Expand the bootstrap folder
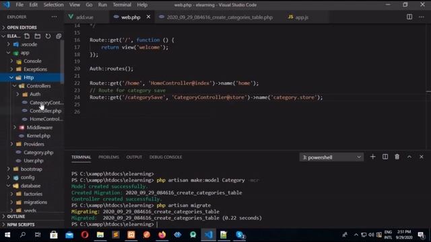This screenshot has height=242, width=431. (x=32, y=169)
